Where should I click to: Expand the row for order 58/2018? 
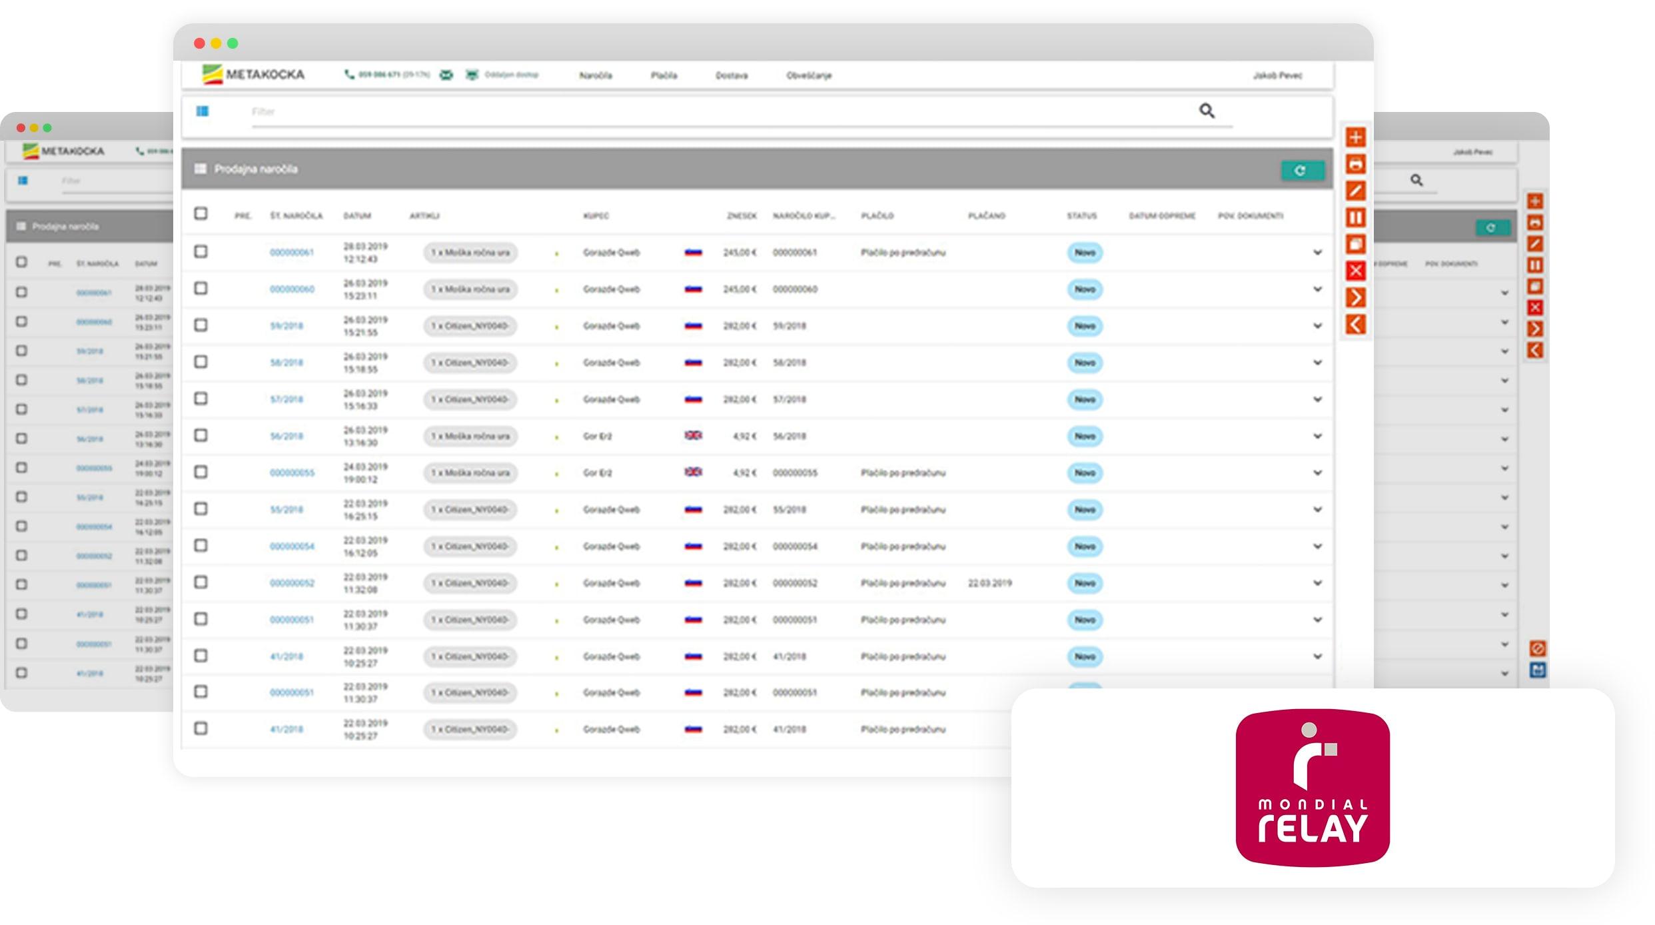(1317, 363)
